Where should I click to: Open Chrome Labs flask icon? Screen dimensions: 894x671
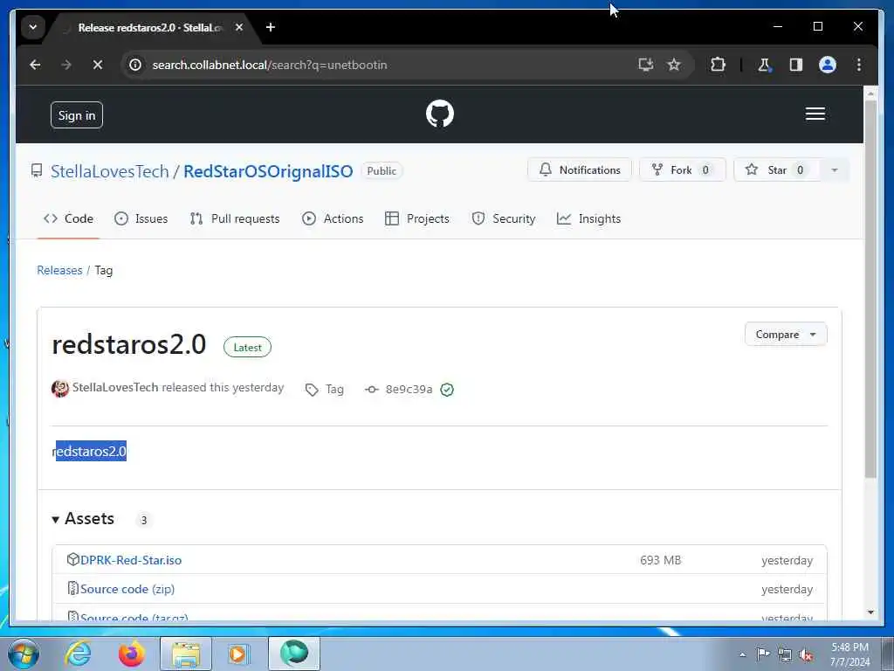click(764, 65)
